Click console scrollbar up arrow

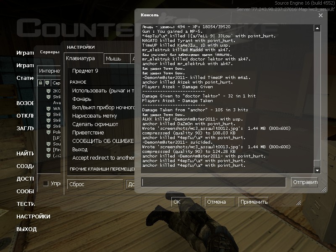[x=317, y=28]
